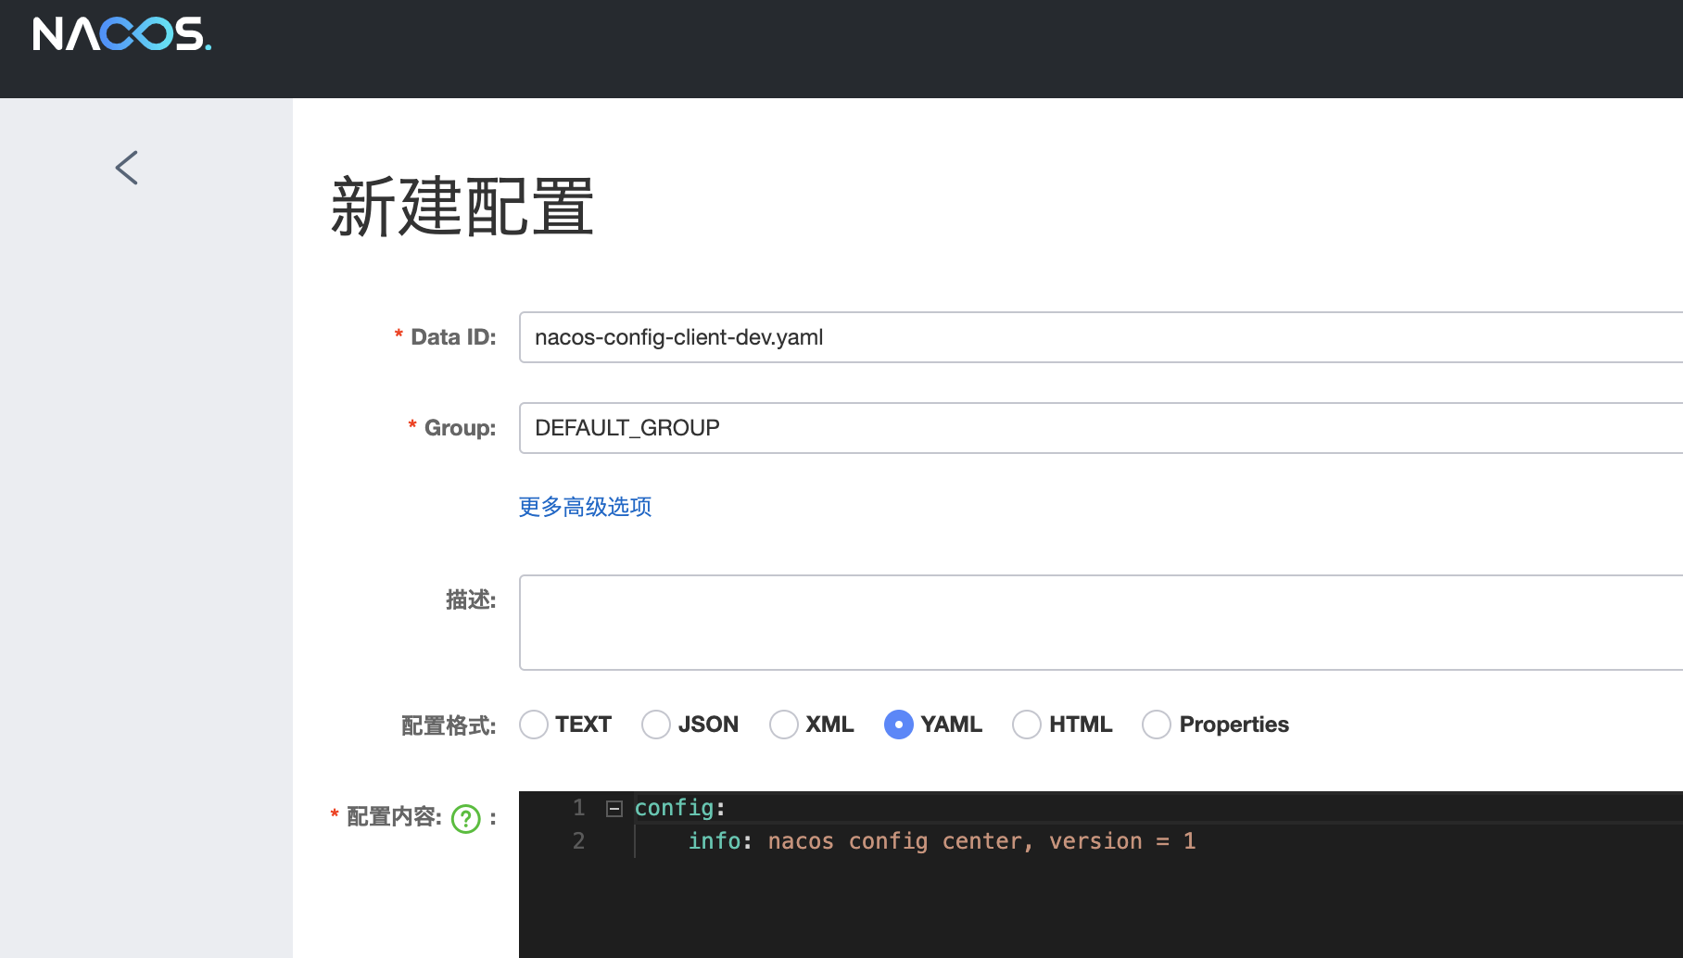Click the 配置内容 label

[394, 817]
